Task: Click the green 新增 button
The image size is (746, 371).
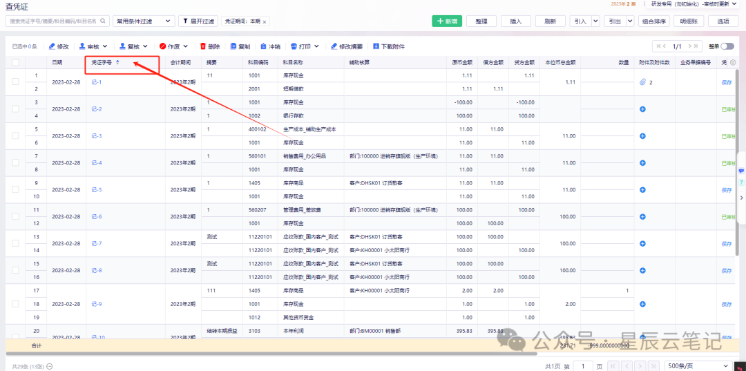Action: 447,21
